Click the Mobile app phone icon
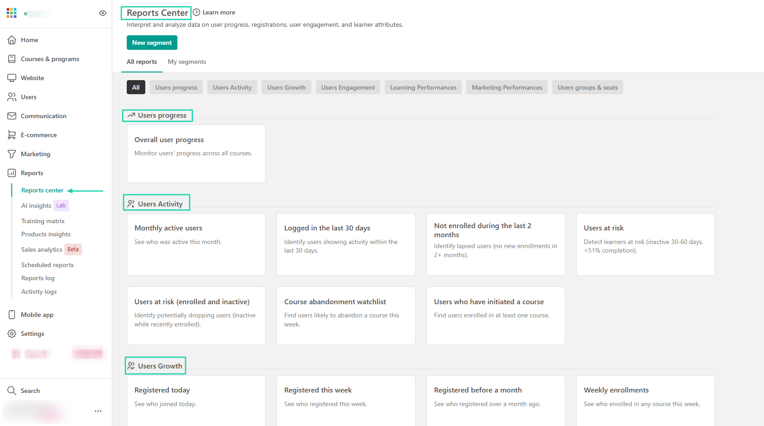The width and height of the screenshot is (764, 426). [12, 315]
